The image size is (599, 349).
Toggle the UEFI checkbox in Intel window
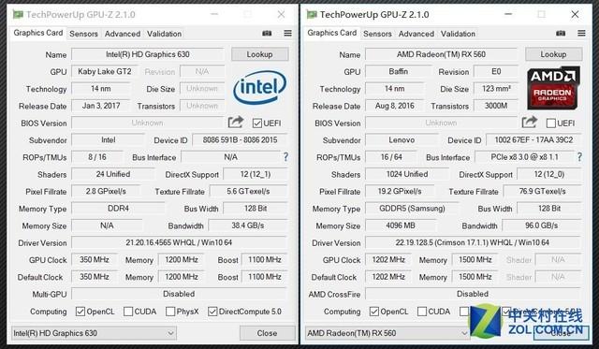(x=257, y=123)
